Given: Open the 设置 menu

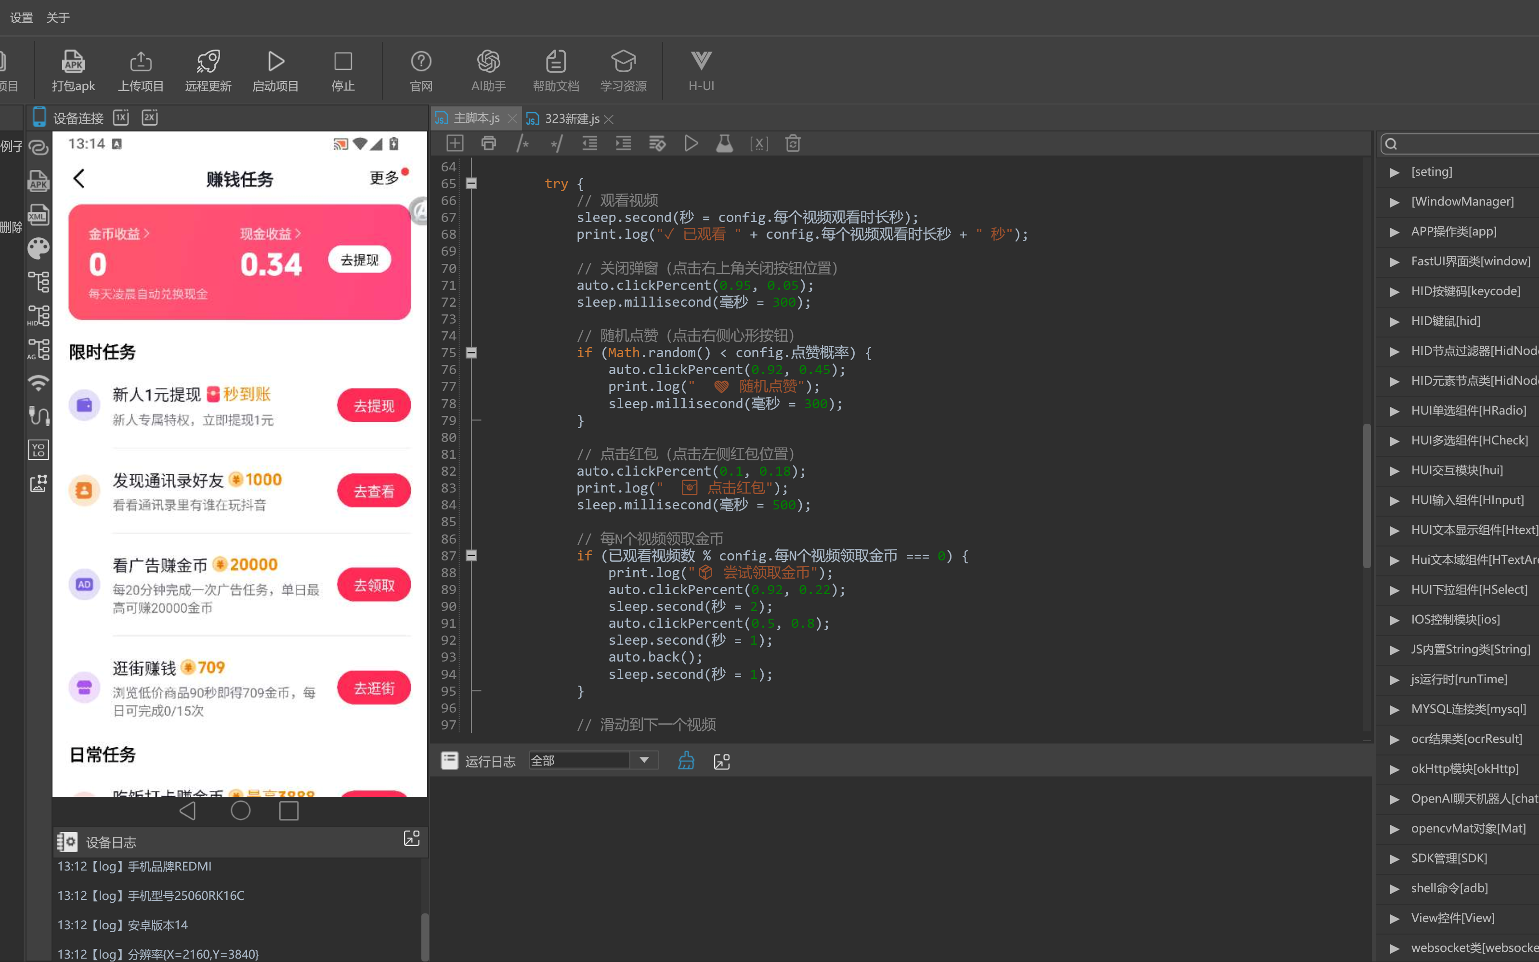Looking at the screenshot, I should [x=22, y=18].
